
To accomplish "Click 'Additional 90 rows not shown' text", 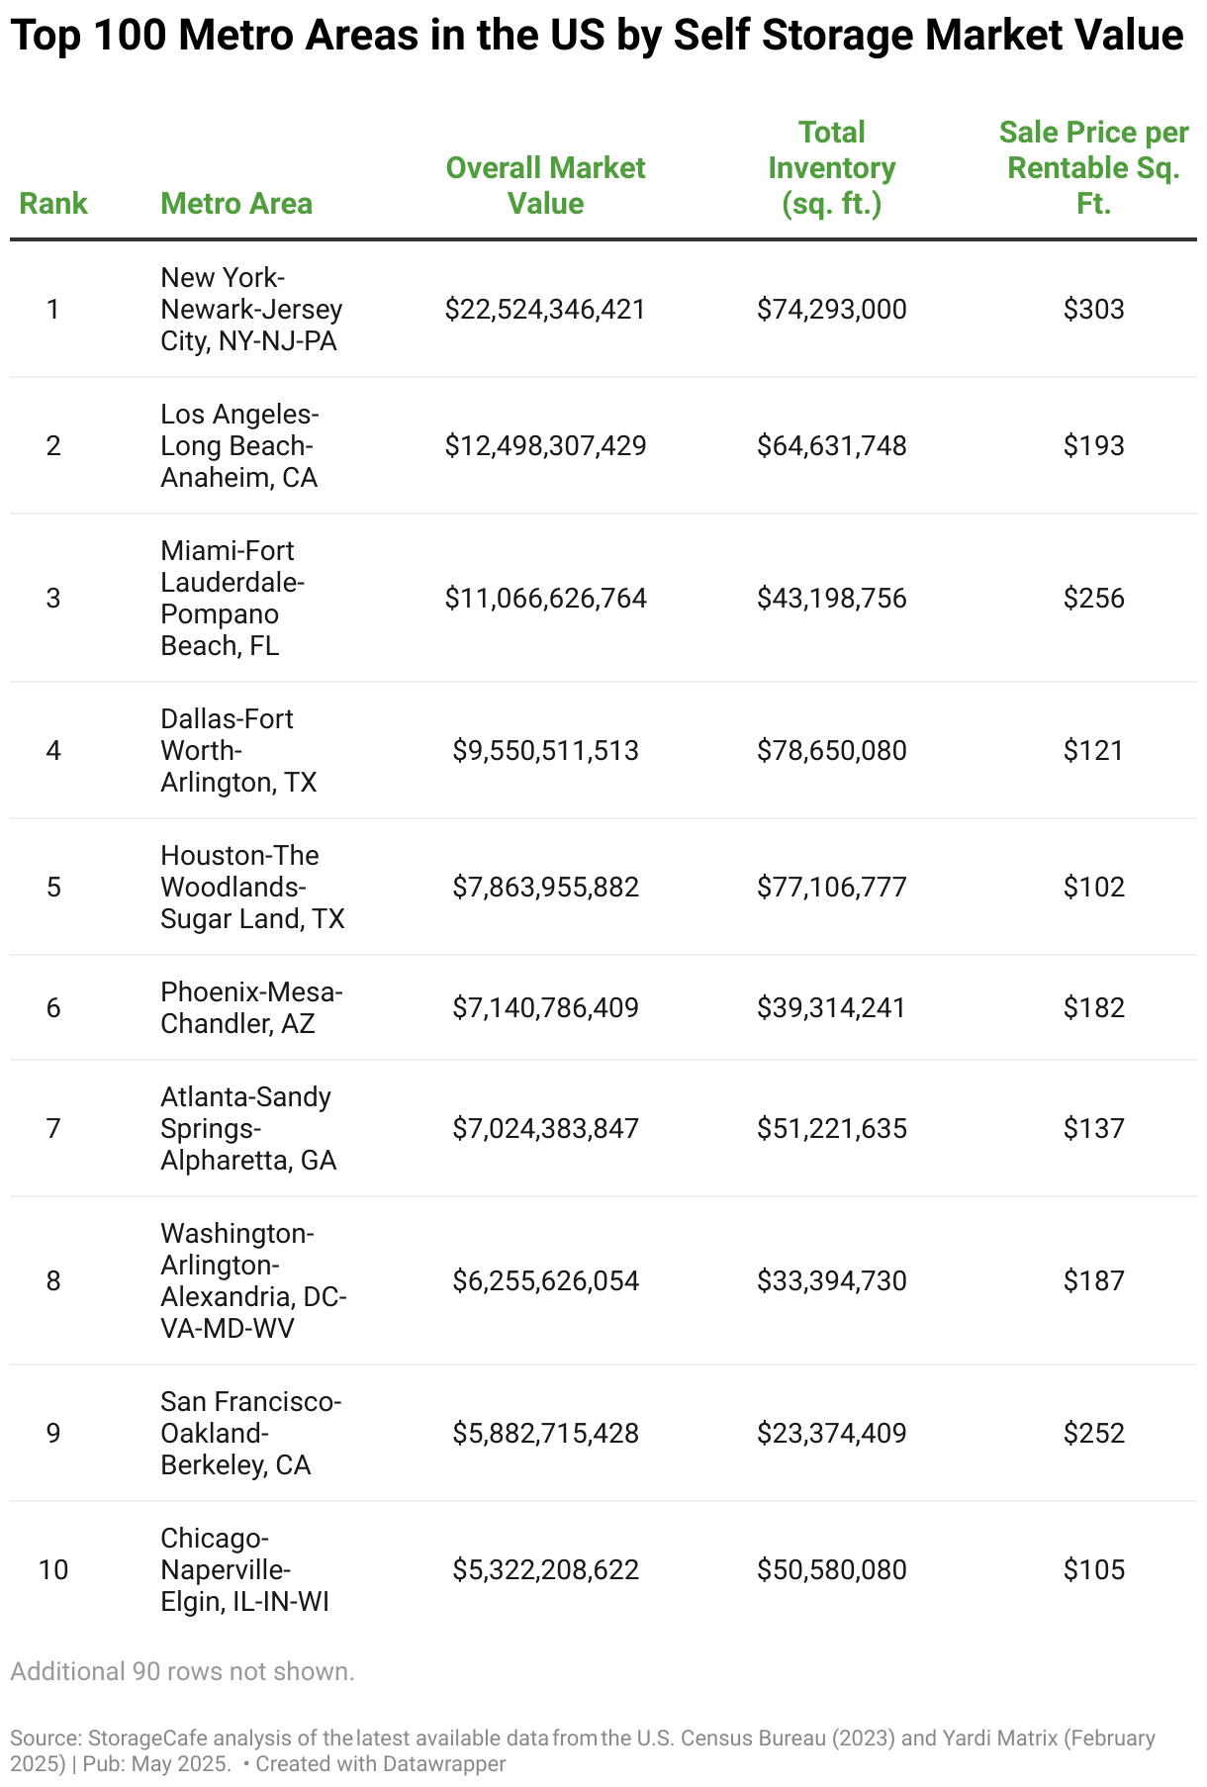I will (182, 1671).
